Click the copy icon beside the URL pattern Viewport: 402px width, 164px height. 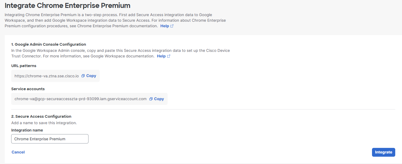[x=83, y=76]
